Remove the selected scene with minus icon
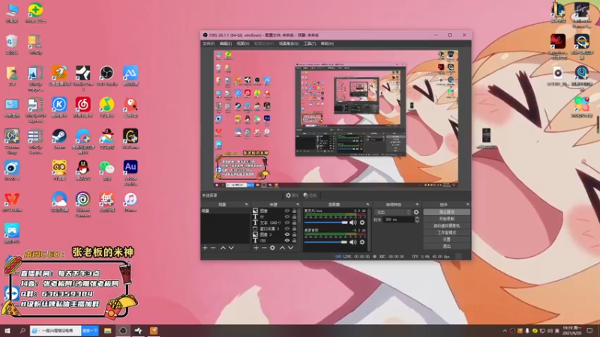The height and width of the screenshot is (337, 600). point(213,248)
